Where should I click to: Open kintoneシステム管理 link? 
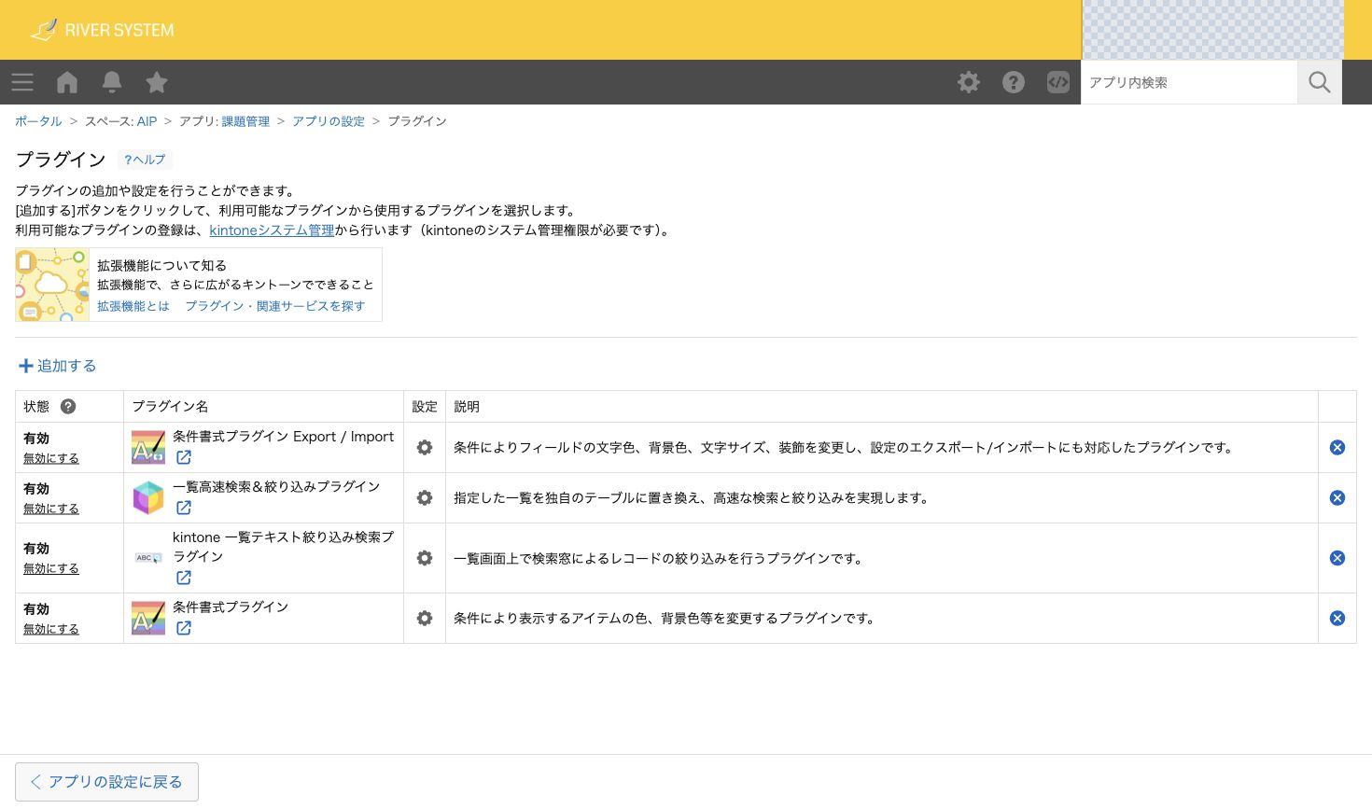tap(272, 230)
